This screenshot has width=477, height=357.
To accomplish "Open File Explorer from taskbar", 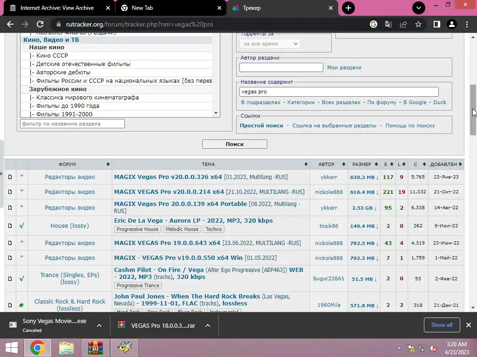I will [x=66, y=348].
